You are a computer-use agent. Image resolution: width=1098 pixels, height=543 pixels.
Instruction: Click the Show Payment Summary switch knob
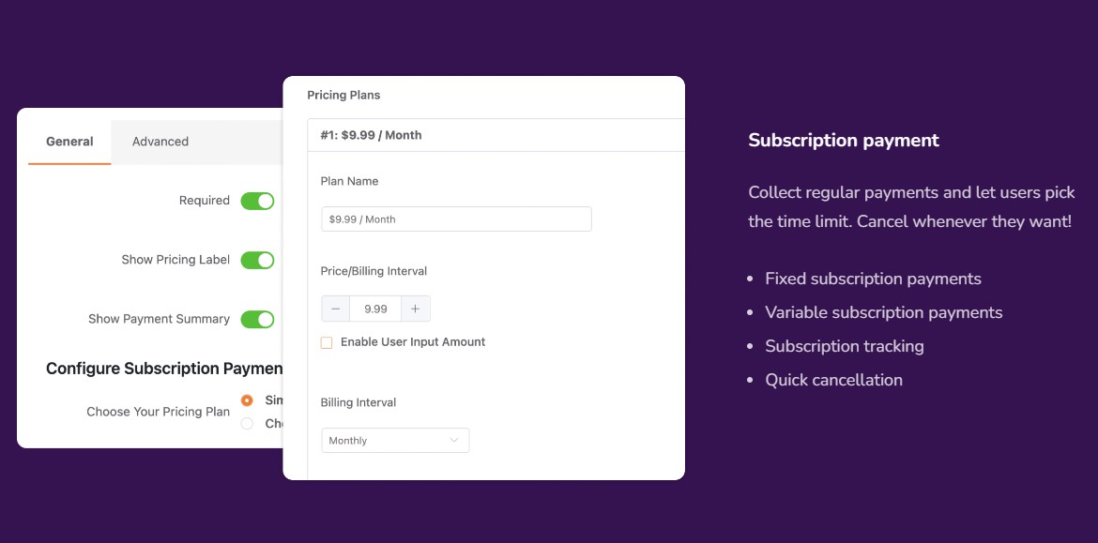(x=264, y=319)
